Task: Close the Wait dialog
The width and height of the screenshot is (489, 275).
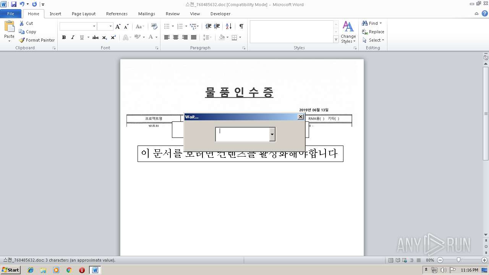Action: click(x=300, y=117)
